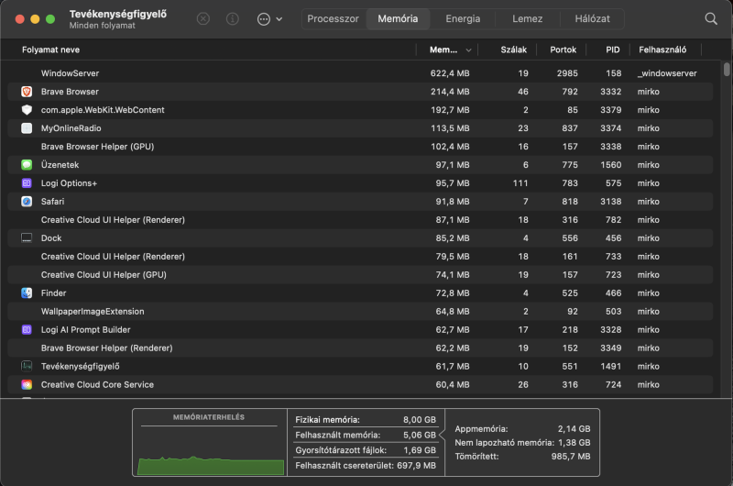Switch to the Lemez tab
This screenshot has width=733, height=486.
tap(528, 18)
